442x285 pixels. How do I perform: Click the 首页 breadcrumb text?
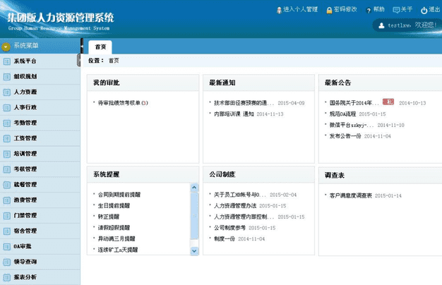[x=114, y=61]
